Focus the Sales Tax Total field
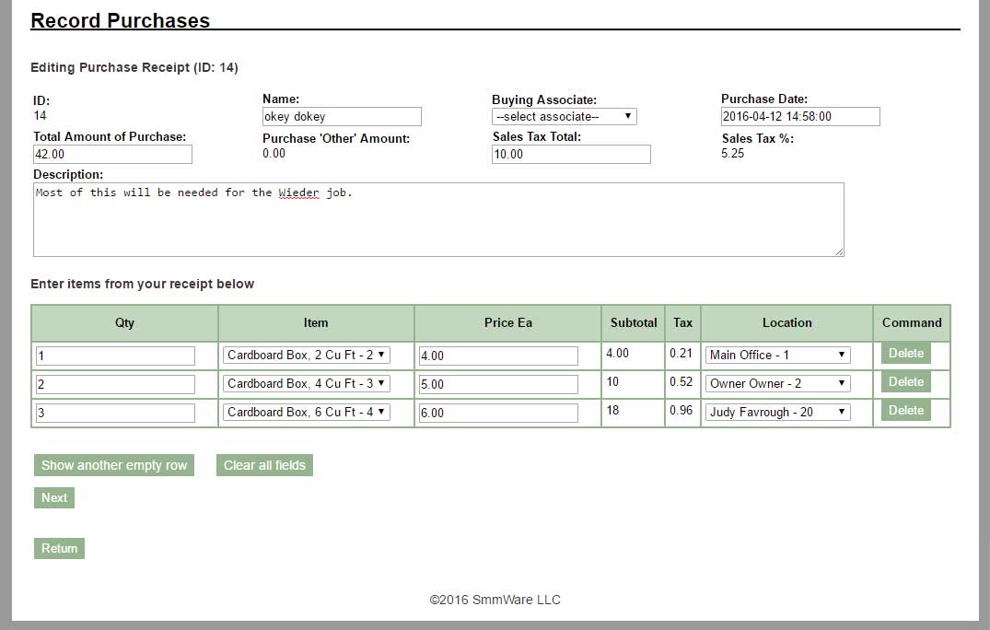Screen dimensions: 990x630 coord(571,154)
